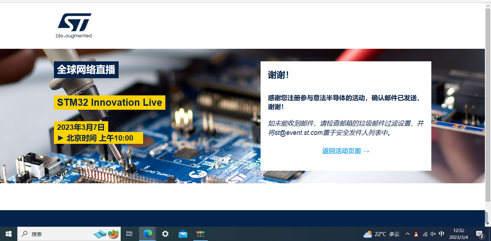Click the muted volume tray icon
The width and height of the screenshot is (491, 241).
pos(433,234)
